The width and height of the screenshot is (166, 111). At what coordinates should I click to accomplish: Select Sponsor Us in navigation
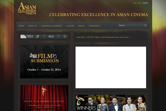pyautogui.click(x=95, y=26)
